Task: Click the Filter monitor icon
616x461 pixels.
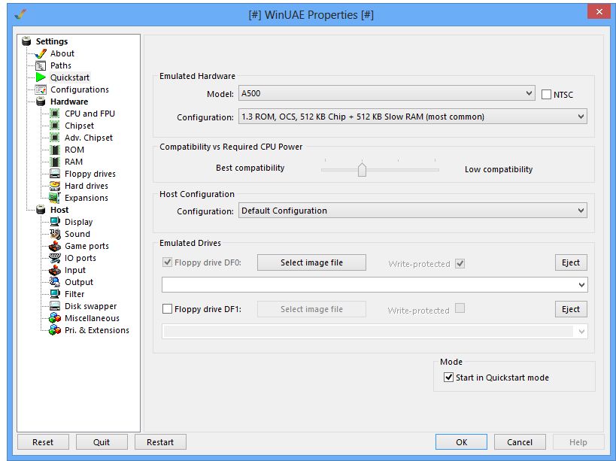Action: point(55,294)
